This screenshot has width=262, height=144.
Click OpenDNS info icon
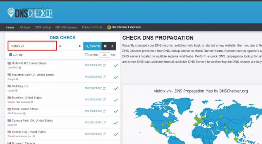[x=20, y=68]
